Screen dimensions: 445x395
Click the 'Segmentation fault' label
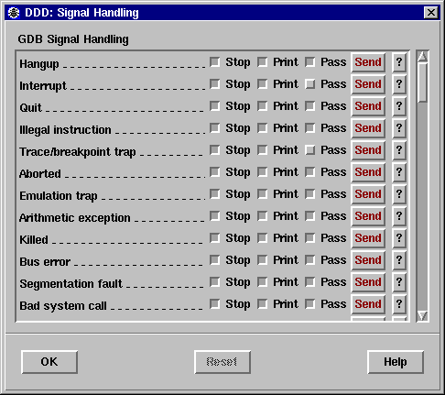point(71,284)
